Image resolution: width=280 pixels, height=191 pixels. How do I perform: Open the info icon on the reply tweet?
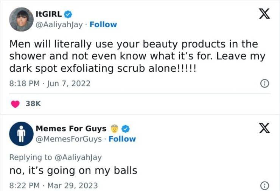265,186
